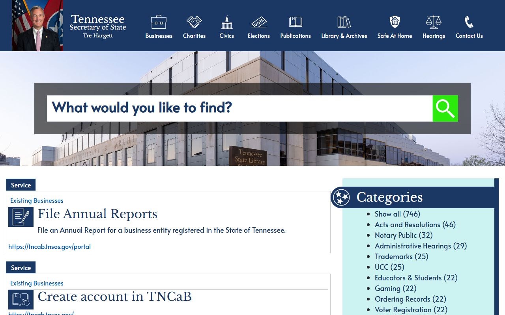Click the green magnifying glass search button
The height and width of the screenshot is (315, 505).
[x=445, y=108]
